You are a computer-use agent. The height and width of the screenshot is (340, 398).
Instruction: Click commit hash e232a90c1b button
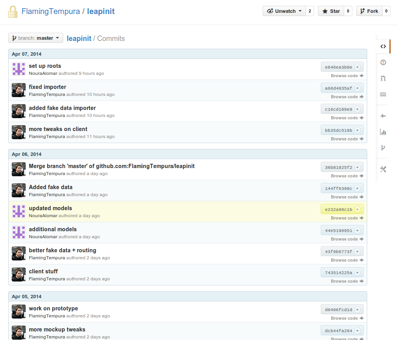coord(338,209)
